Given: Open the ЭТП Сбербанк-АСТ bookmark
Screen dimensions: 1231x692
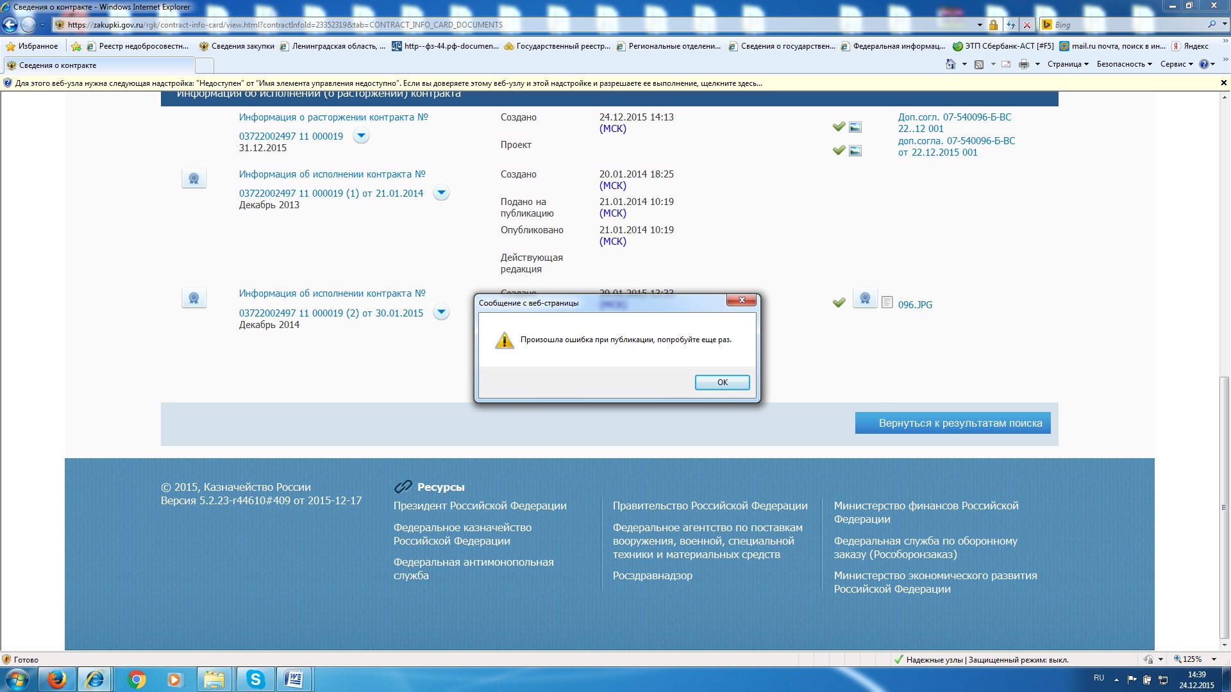Looking at the screenshot, I should coord(1003,46).
